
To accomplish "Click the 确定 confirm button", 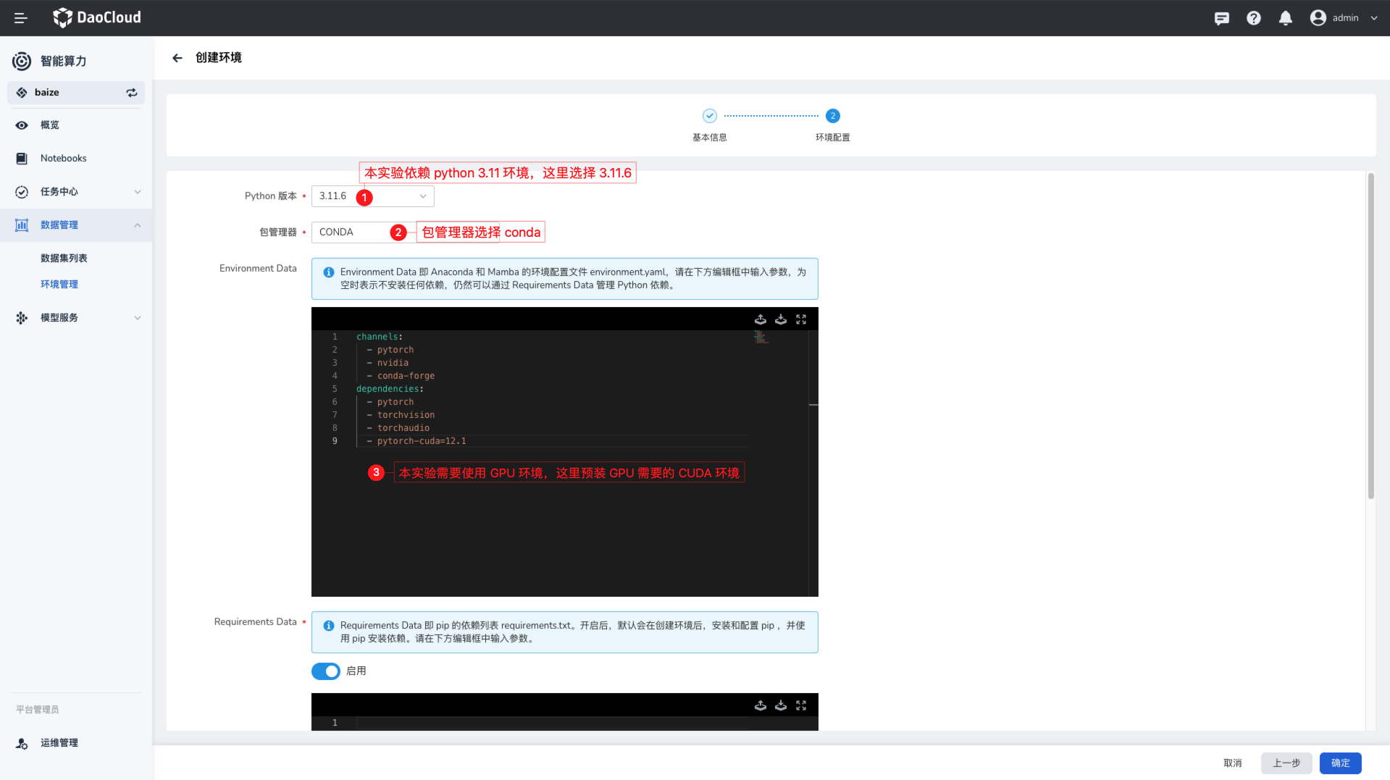I will 1339,763.
